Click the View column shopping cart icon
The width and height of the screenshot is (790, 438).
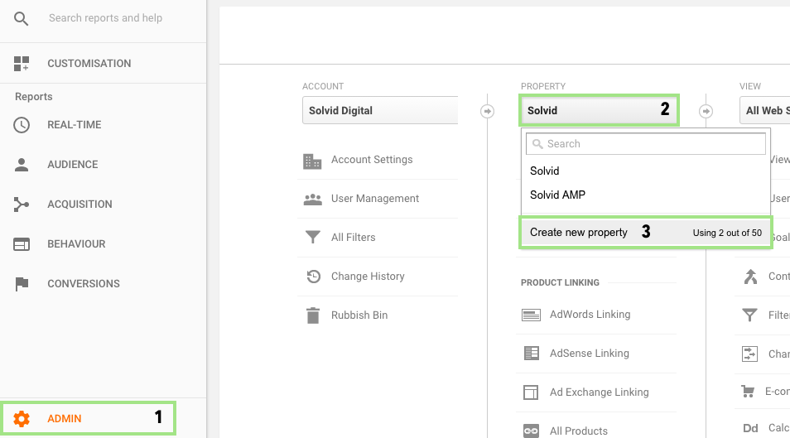749,391
